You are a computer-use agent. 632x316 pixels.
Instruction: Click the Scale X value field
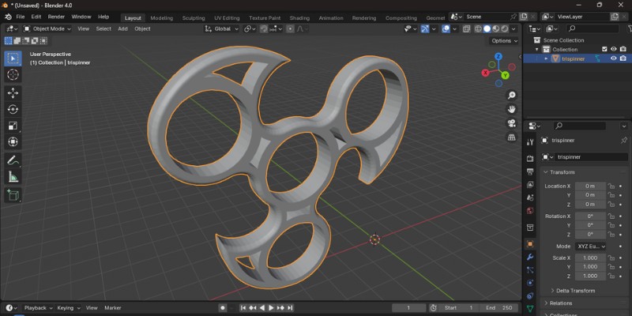(x=589, y=258)
